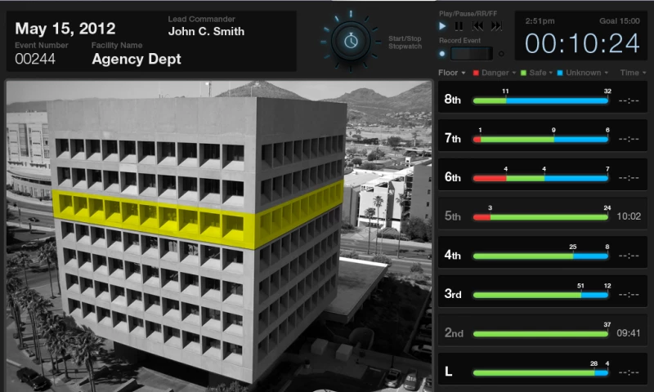The width and height of the screenshot is (654, 392).
Task: Click the 3rd floor status bar
Action: pyautogui.click(x=540, y=296)
